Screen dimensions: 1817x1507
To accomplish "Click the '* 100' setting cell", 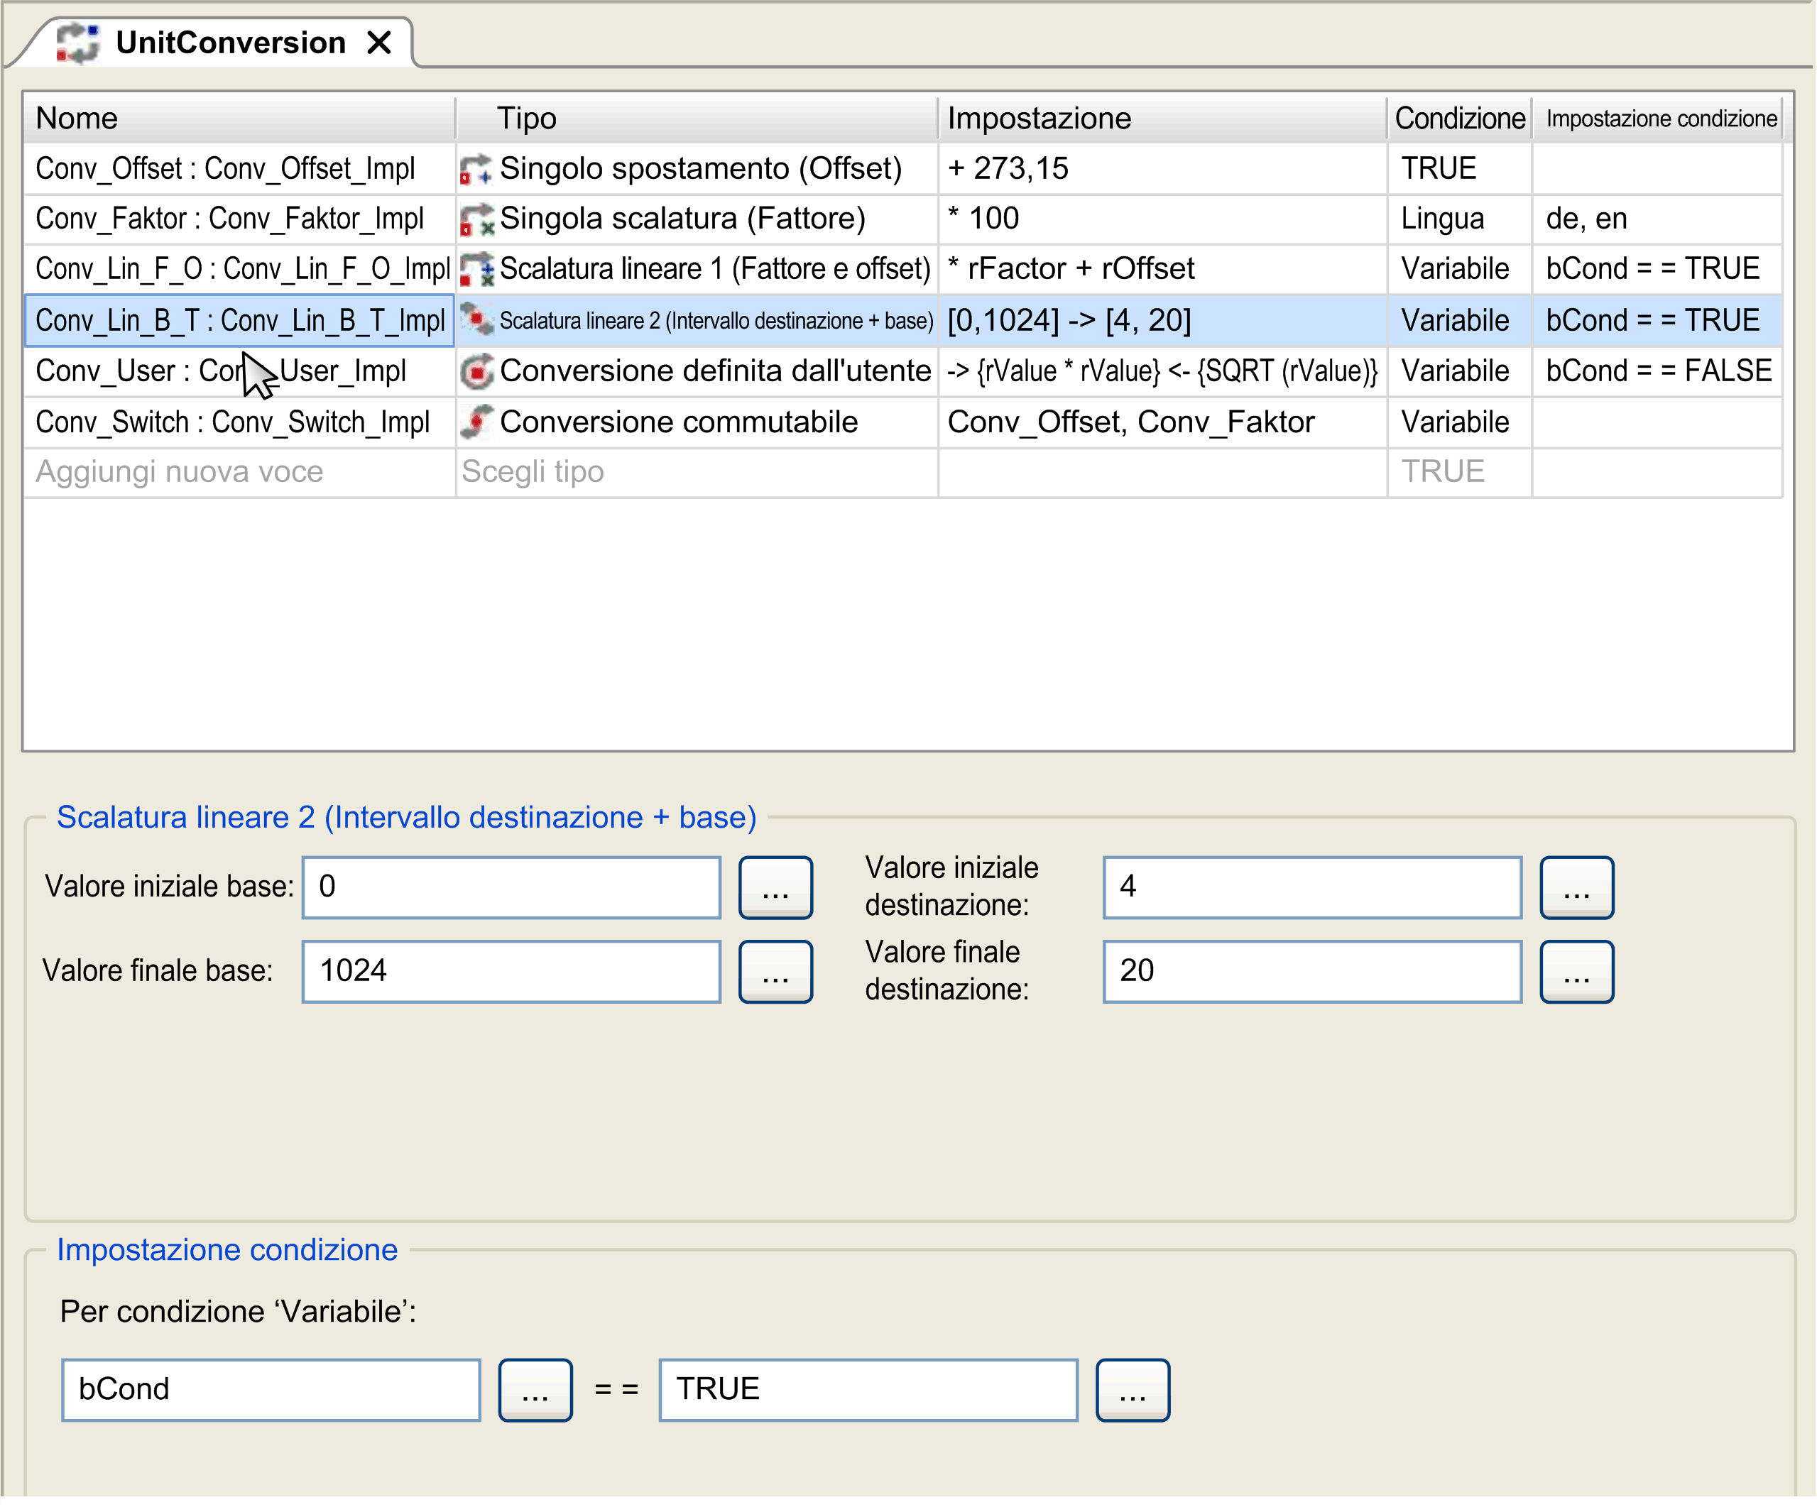I will tap(1162, 219).
